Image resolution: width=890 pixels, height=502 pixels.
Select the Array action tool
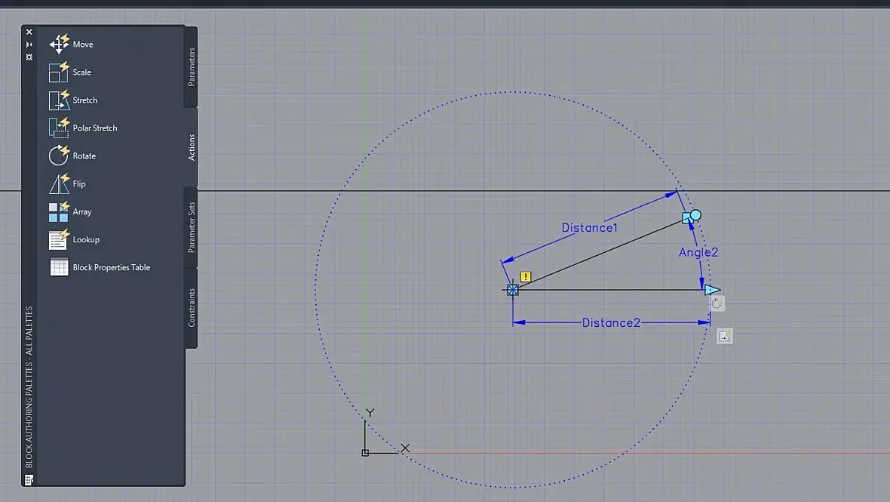tap(70, 211)
